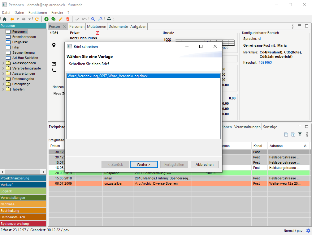The height and width of the screenshot is (235, 312).
Task: Click the printer icon in the toolbar
Action: [x=109, y=19]
